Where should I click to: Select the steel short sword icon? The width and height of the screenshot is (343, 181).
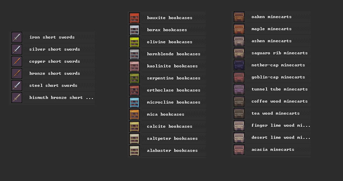(17, 85)
